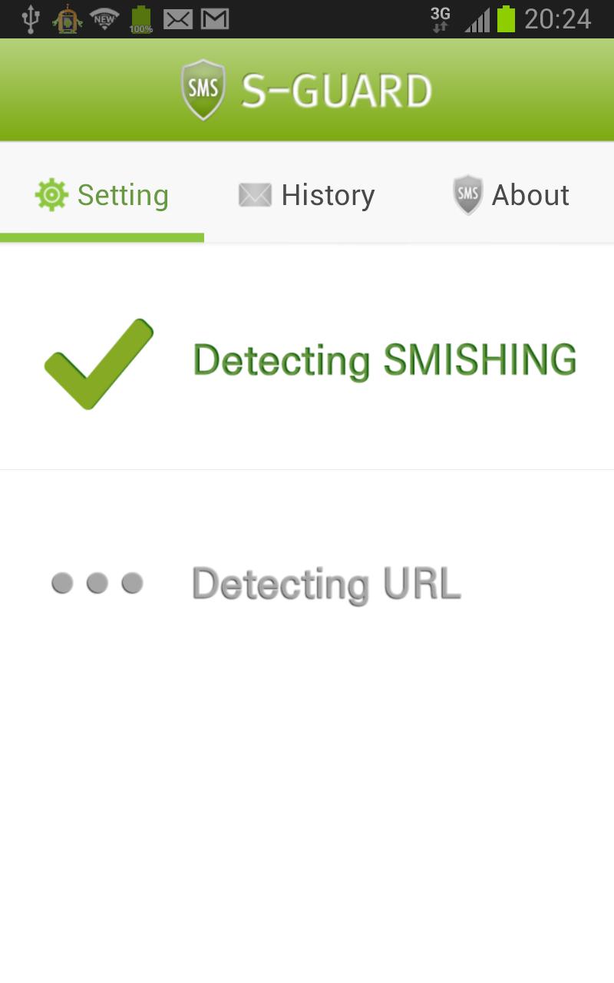Click the NEW wifi notification icon
Image resolution: width=614 pixels, height=983 pixels.
click(x=104, y=18)
